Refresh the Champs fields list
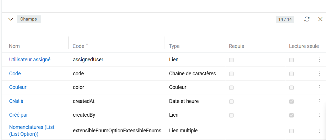This screenshot has width=326, height=140. coord(307,19)
